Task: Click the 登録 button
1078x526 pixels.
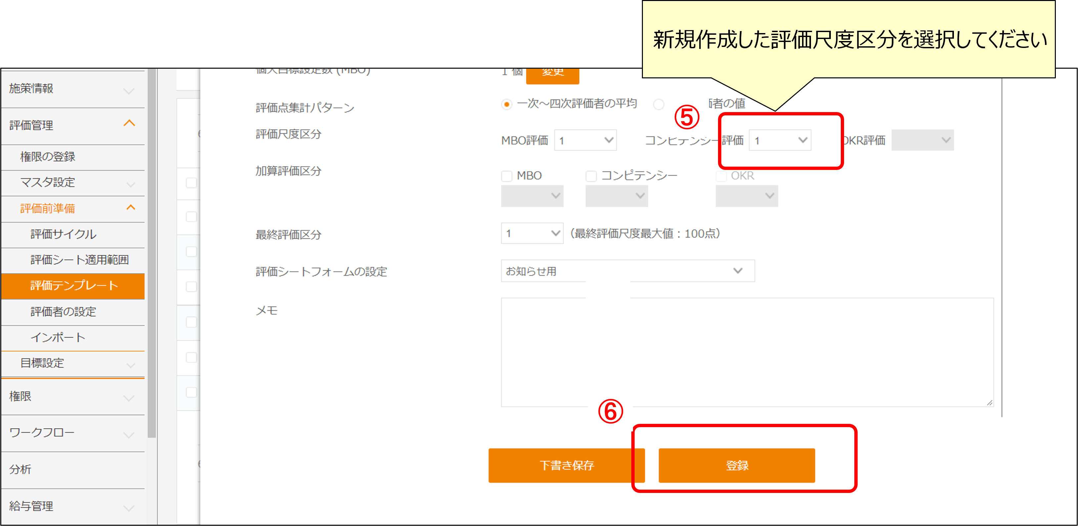Action: pyautogui.click(x=736, y=465)
